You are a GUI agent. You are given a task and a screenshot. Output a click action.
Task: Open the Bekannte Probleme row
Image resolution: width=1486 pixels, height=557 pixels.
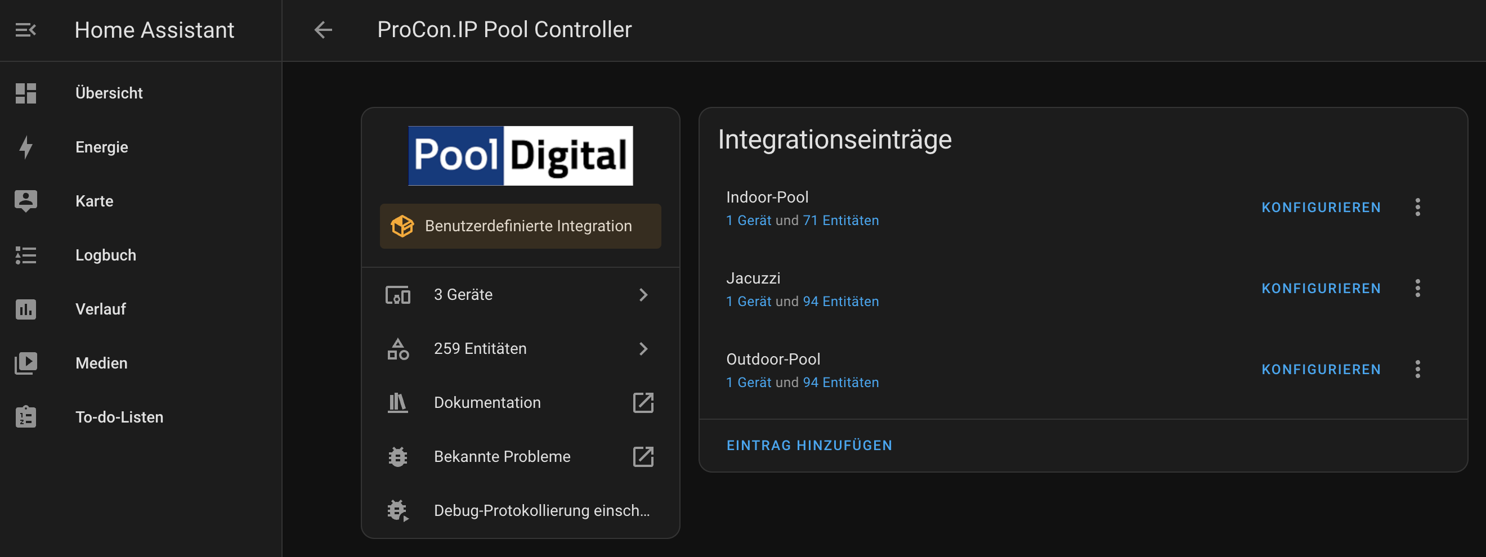point(520,457)
